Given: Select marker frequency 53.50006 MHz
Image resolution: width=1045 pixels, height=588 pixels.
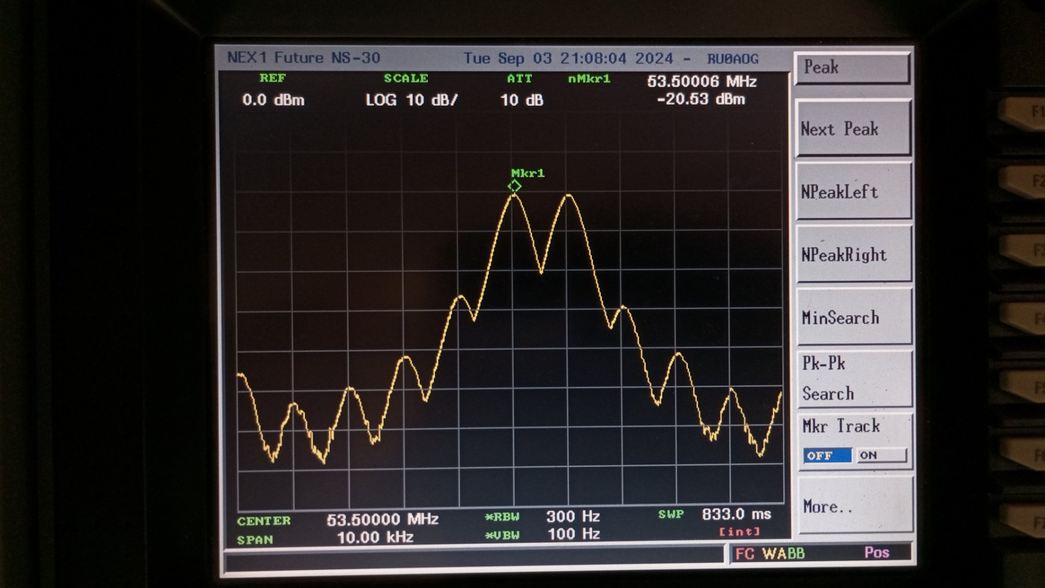Looking at the screenshot, I should (x=702, y=81).
